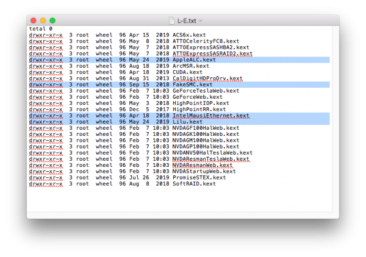Viewport: 366px width, 257px height.
Task: Click highlighted FakeSMC.kext filename
Action: tap(193, 85)
